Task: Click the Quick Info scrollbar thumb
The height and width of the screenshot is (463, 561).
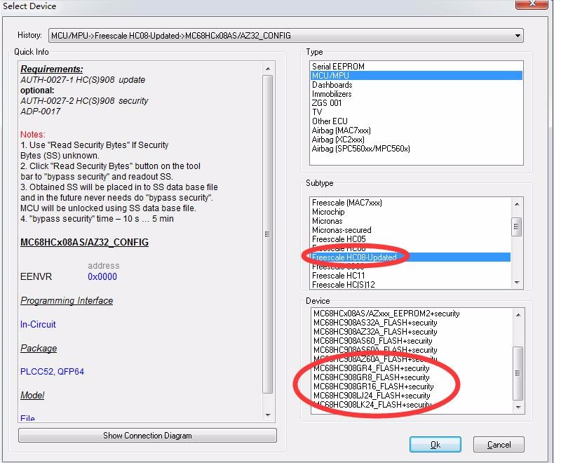Action: (268, 234)
